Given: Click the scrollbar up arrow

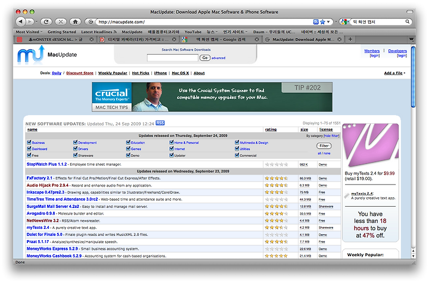Looking at the screenshot, I should click(x=413, y=251).
